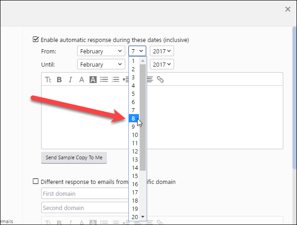Open the From year dropdown showing 2017
Viewport: 297px width, 225px height.
point(162,51)
